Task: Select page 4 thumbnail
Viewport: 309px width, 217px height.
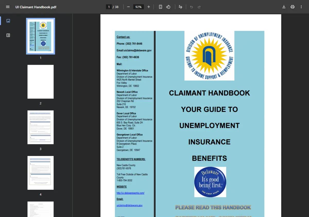Action: [x=40, y=173]
